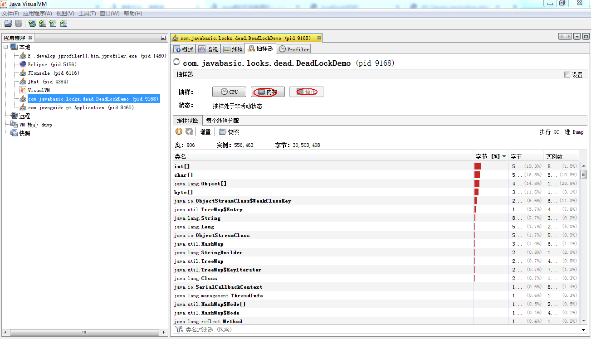This screenshot has height=339, width=591.
Task: Select the int[] class row
Action: coord(376,166)
